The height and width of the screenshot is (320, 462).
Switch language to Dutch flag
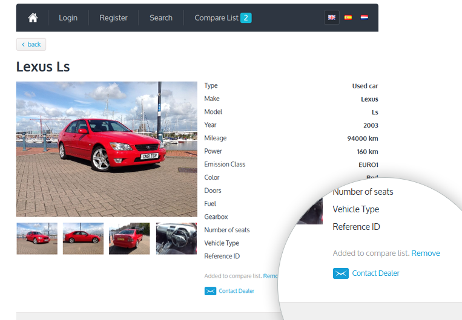pyautogui.click(x=364, y=18)
